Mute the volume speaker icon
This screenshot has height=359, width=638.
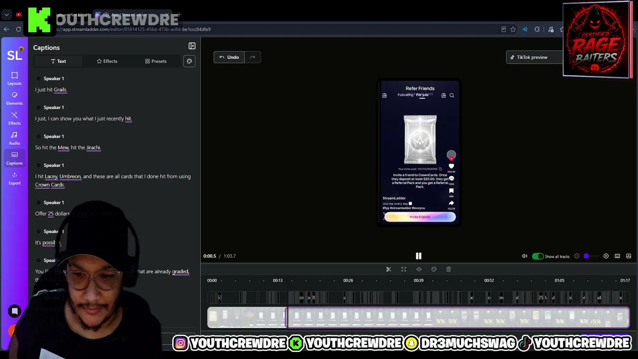click(524, 256)
